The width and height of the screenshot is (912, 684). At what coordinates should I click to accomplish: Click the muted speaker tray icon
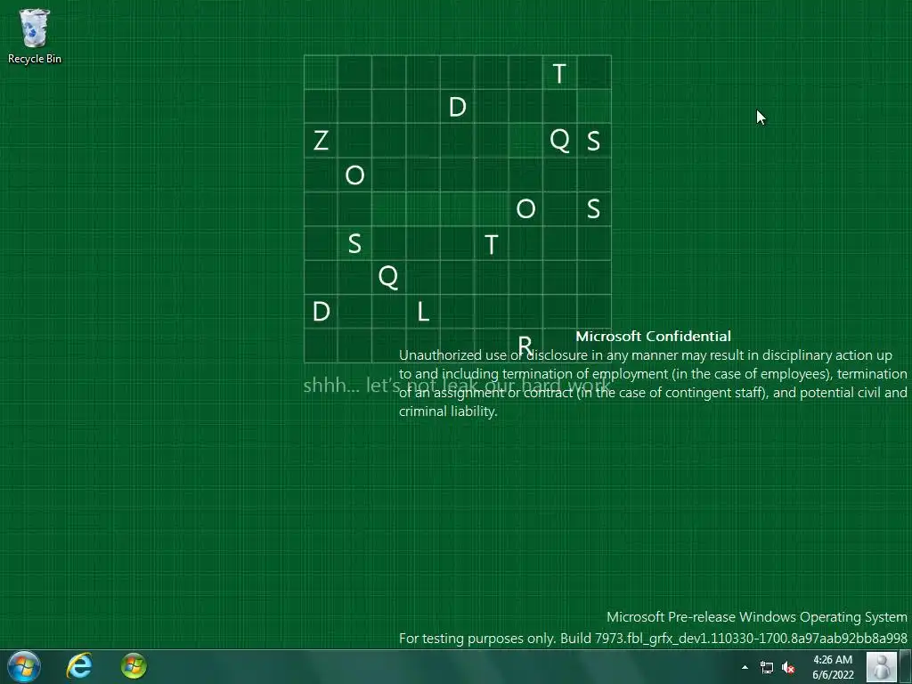pos(788,667)
